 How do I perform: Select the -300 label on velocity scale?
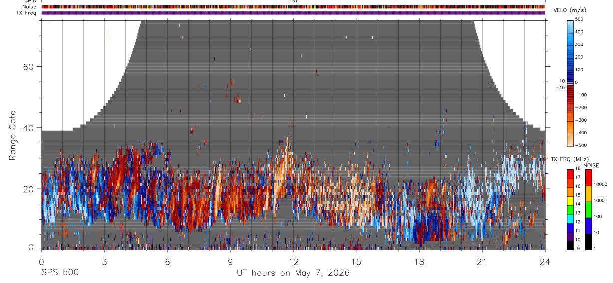(581, 120)
